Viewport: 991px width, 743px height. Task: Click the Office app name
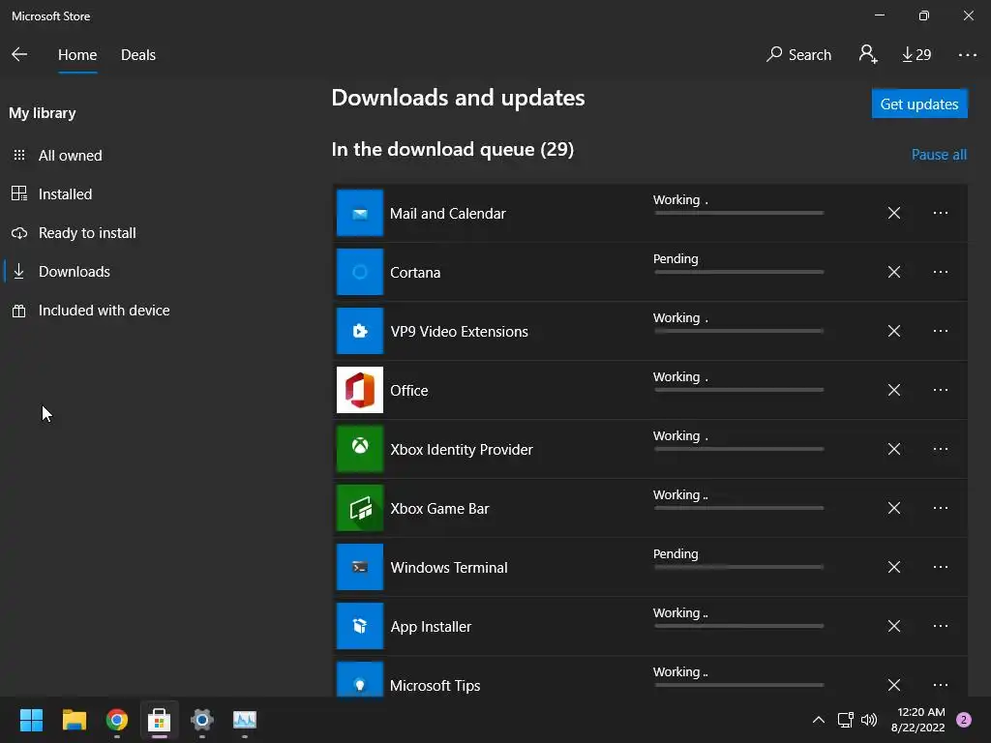pos(409,391)
